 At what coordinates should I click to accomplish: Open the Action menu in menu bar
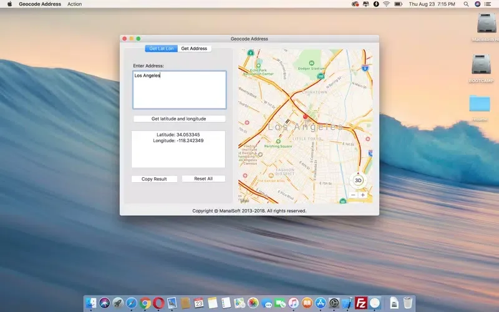pyautogui.click(x=74, y=4)
